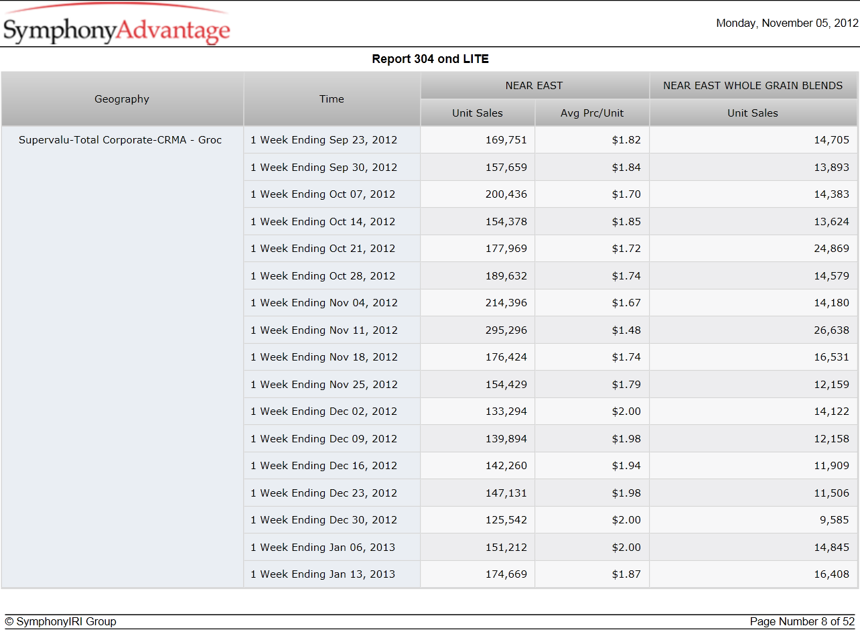860x634 pixels.
Task: Click average price $1.82
Action: click(626, 140)
